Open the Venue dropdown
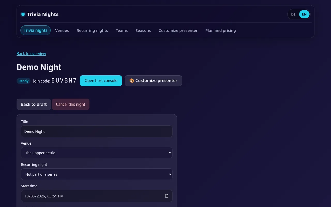Screen dimensions: 331x207 (97, 153)
